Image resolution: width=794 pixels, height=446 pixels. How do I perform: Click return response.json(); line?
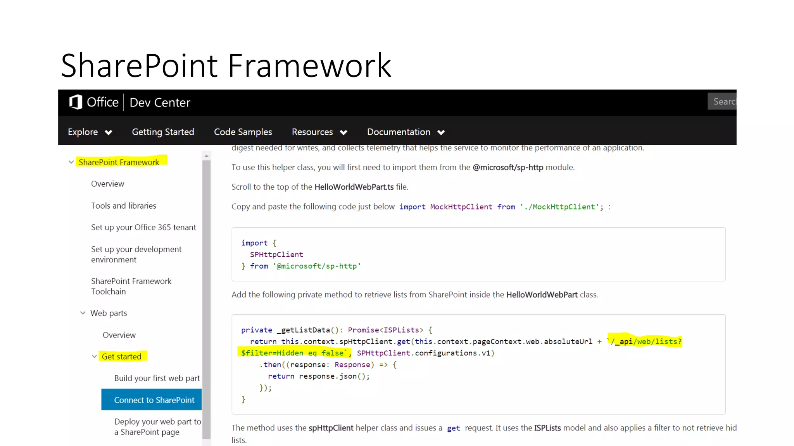(319, 376)
